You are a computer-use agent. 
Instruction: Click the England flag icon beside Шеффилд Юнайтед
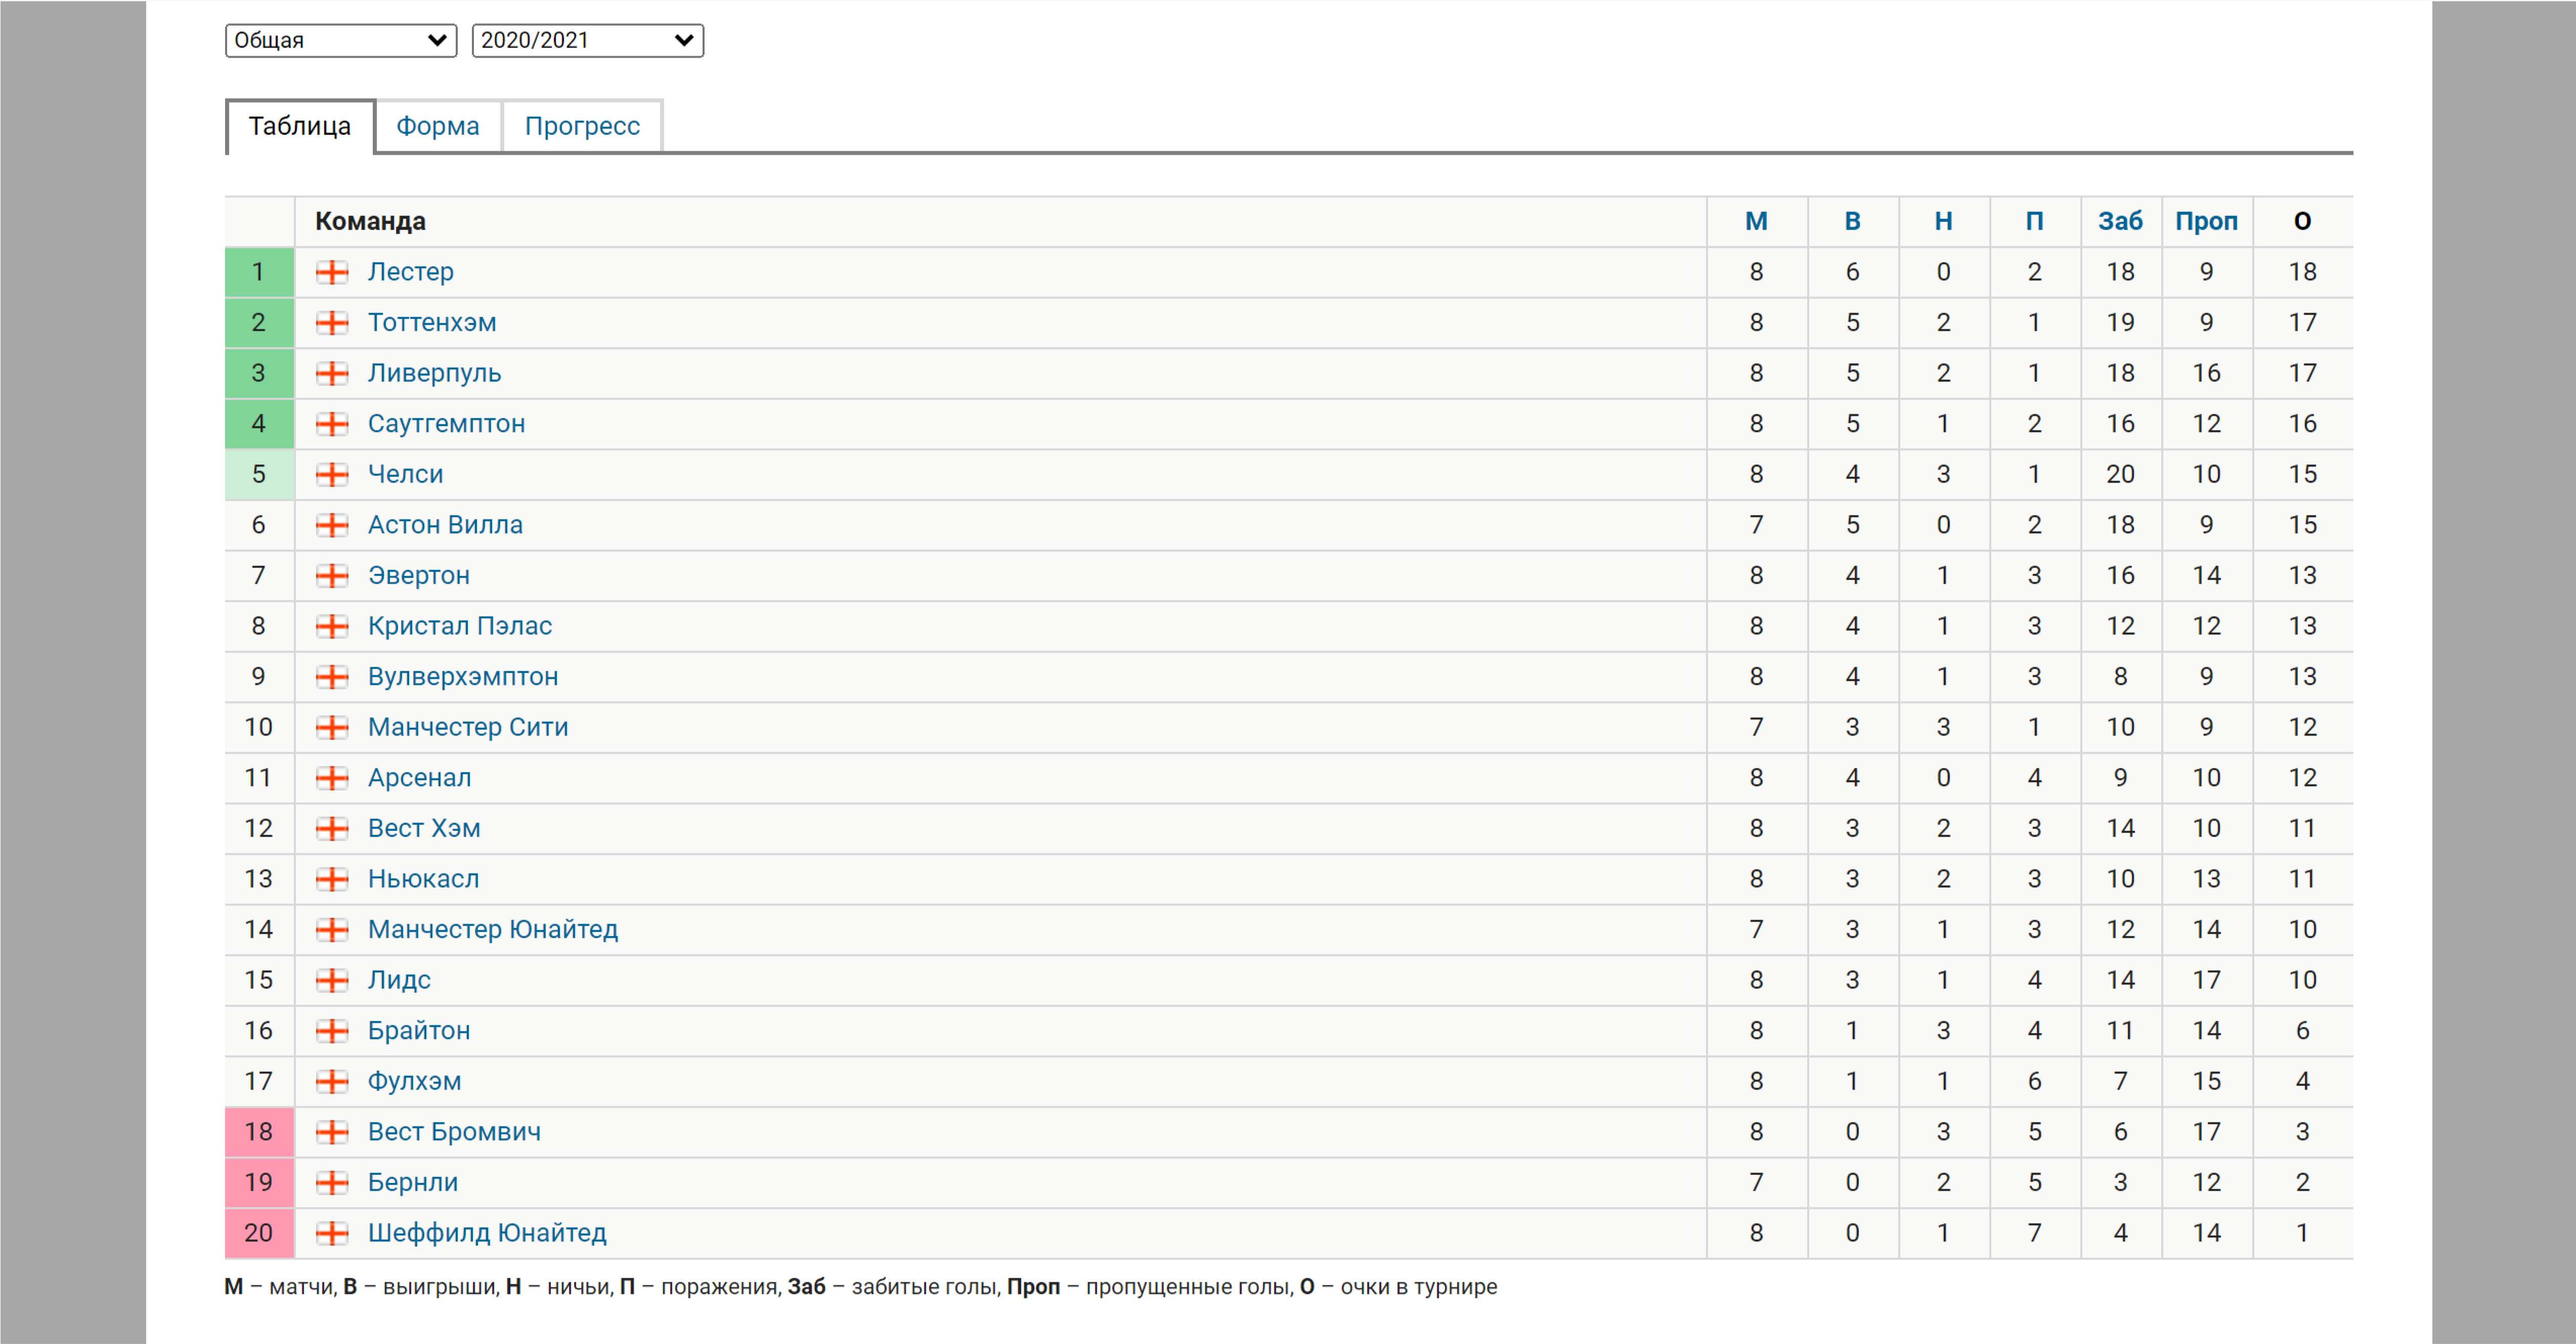click(x=332, y=1233)
